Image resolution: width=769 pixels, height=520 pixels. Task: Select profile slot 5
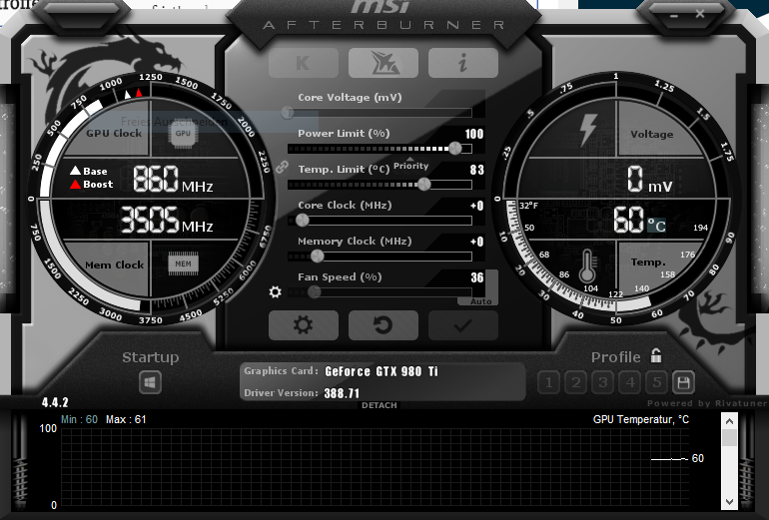(x=657, y=382)
